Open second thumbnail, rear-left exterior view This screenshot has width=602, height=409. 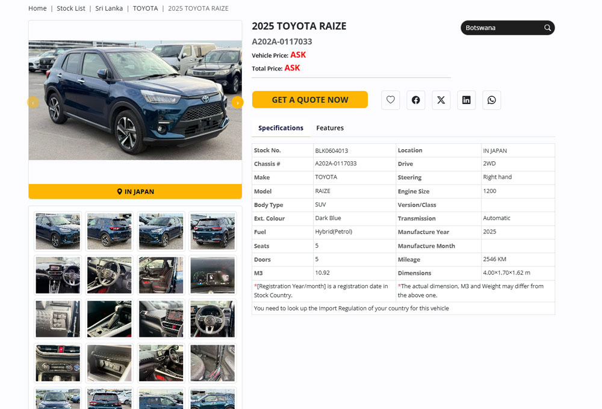coord(110,232)
